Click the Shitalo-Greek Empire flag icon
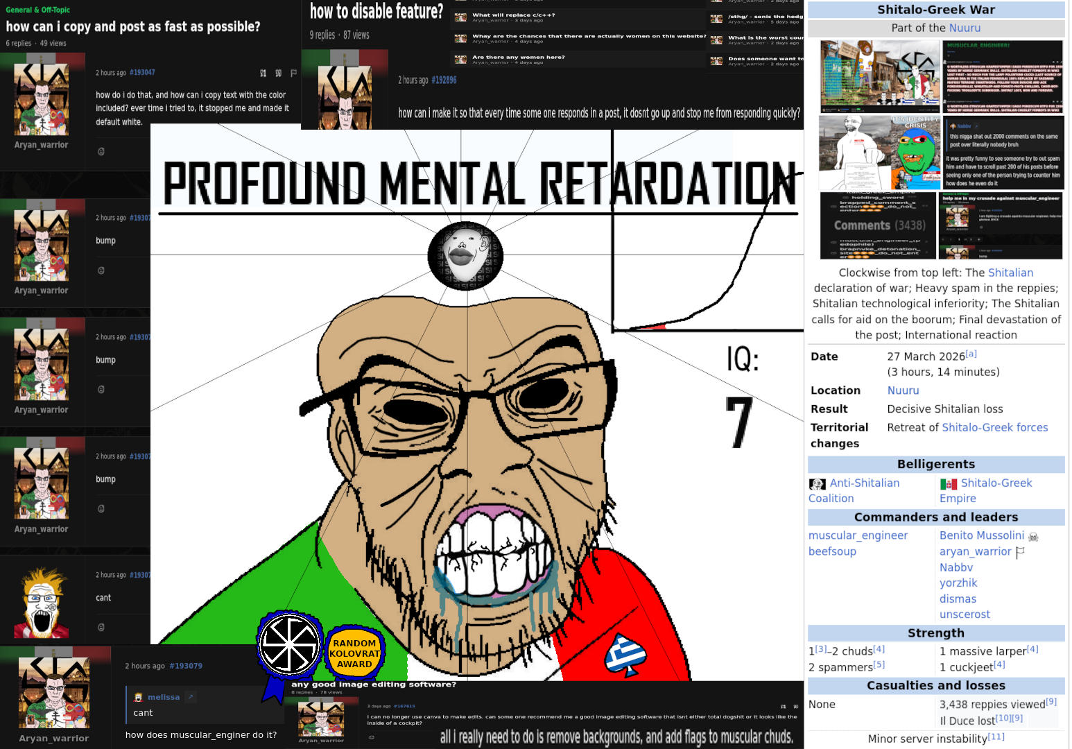 948,484
